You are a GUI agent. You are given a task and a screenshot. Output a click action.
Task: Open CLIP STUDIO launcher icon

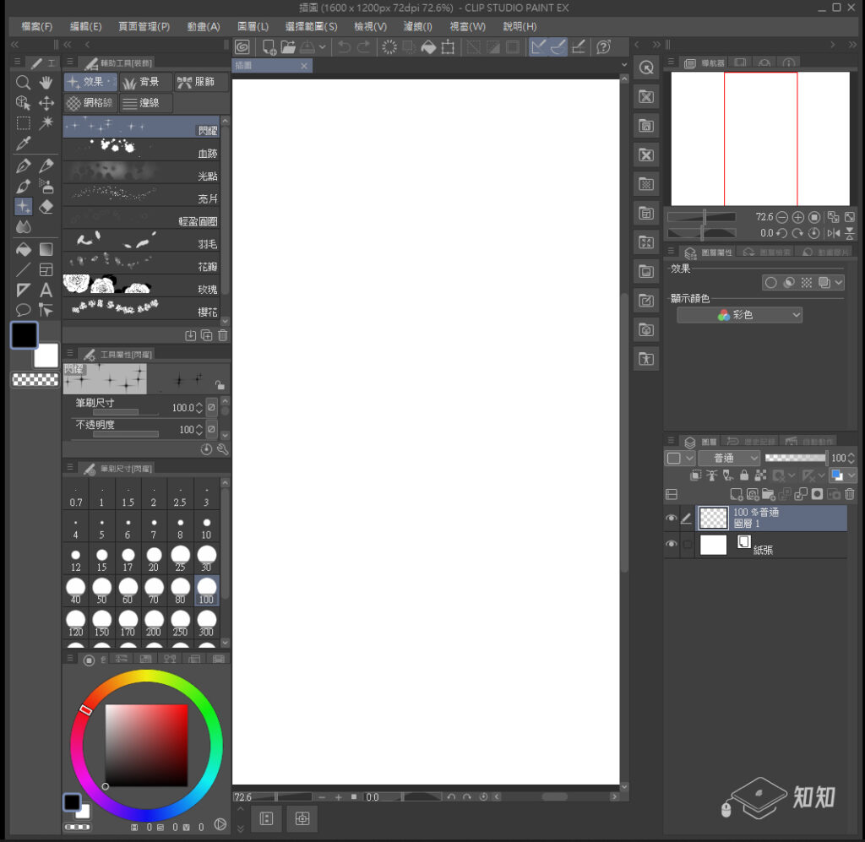(x=242, y=47)
